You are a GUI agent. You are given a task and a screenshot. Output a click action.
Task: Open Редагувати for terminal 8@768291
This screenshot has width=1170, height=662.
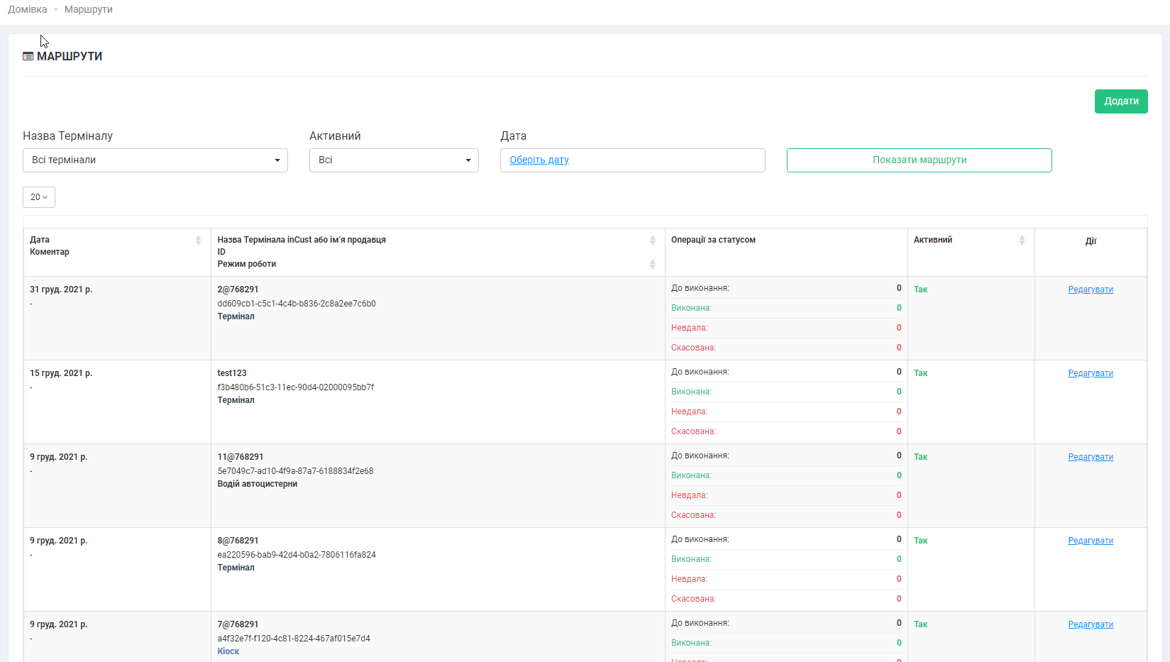pos(1090,541)
